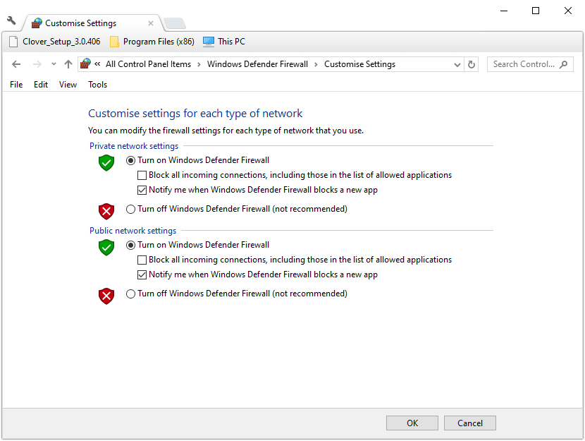Select turn off firewall for public network

pos(130,294)
